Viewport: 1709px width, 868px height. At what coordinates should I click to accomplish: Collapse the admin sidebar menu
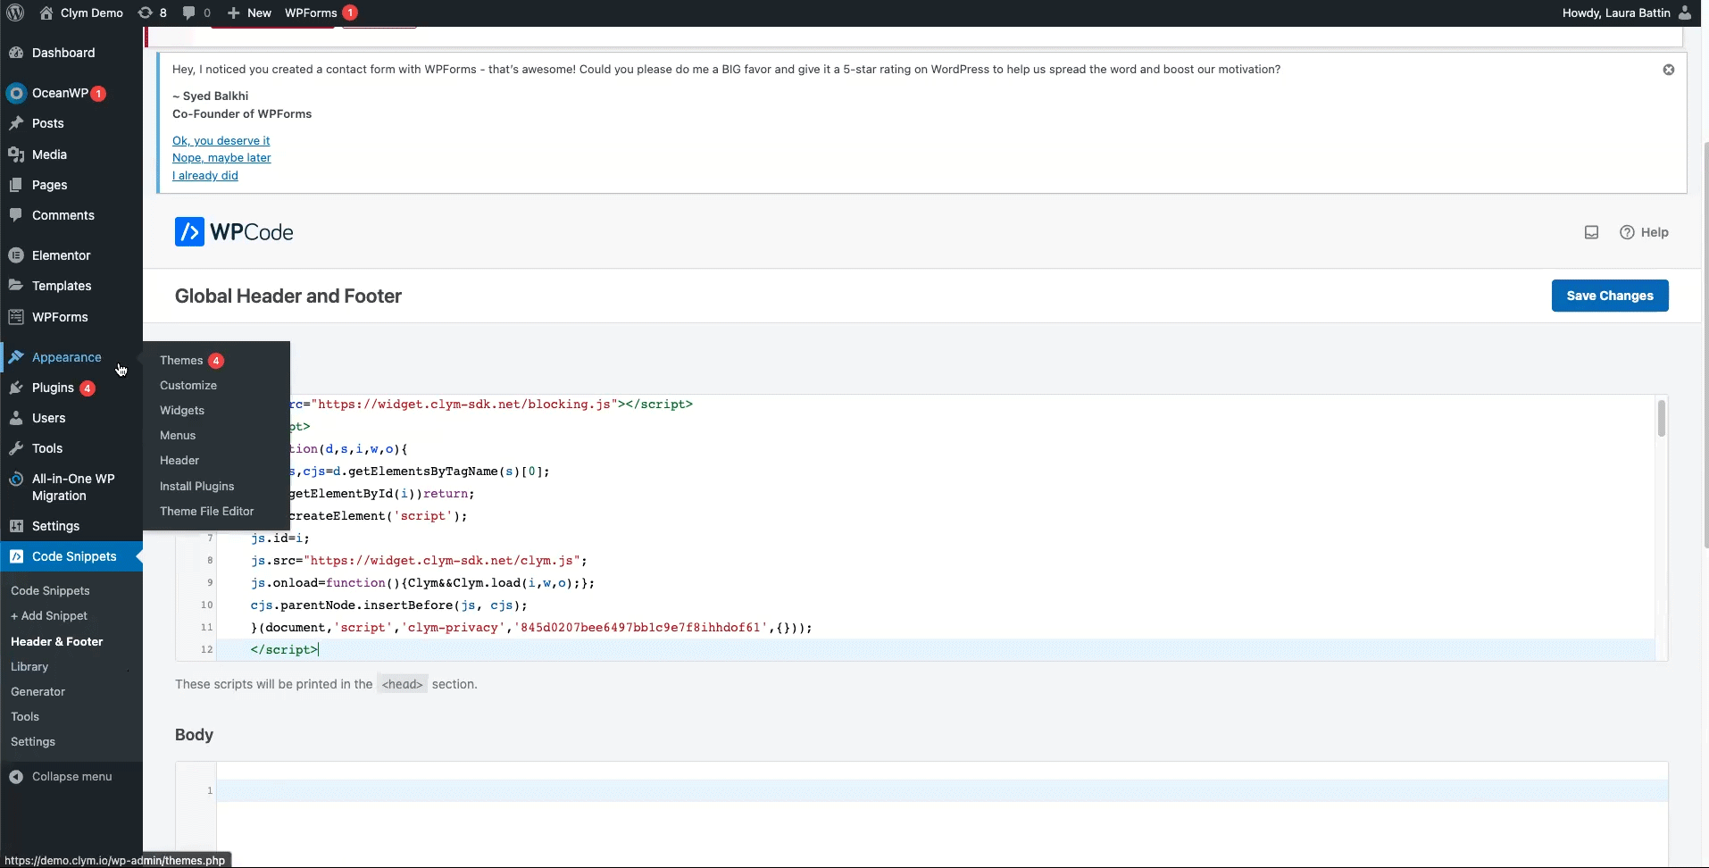(71, 777)
